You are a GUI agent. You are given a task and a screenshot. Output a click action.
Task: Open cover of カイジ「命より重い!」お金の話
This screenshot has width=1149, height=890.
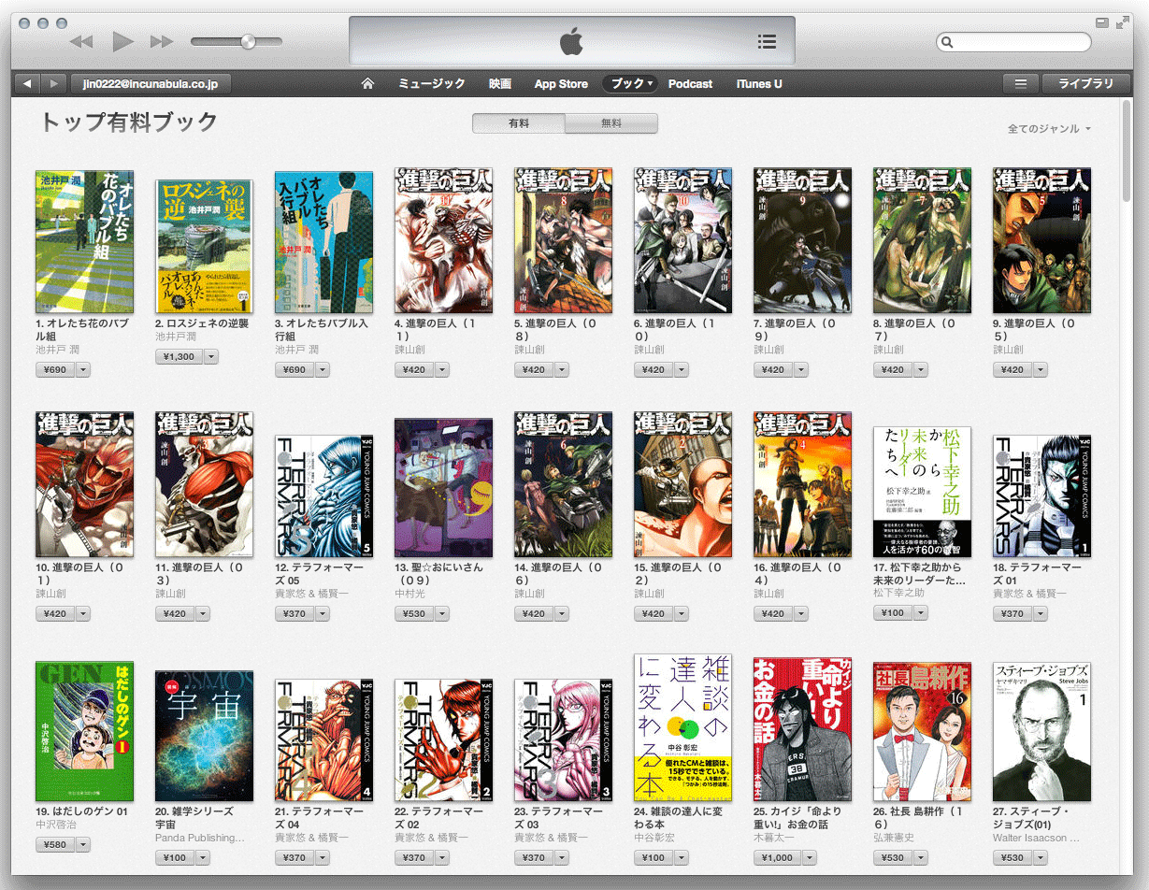click(802, 728)
